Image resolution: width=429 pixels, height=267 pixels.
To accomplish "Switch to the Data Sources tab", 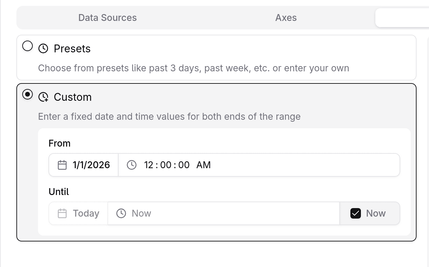I will 107,18.
